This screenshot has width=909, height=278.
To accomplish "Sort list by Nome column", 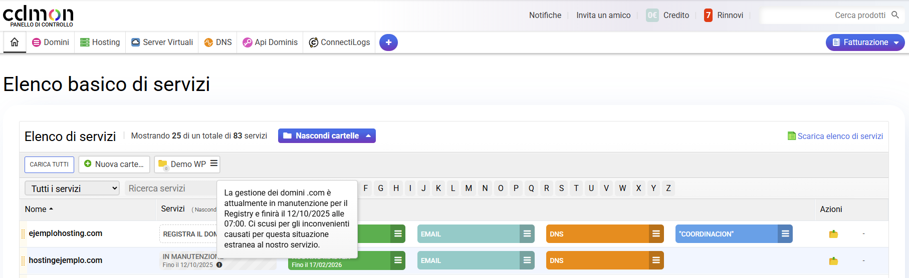I will coord(39,209).
